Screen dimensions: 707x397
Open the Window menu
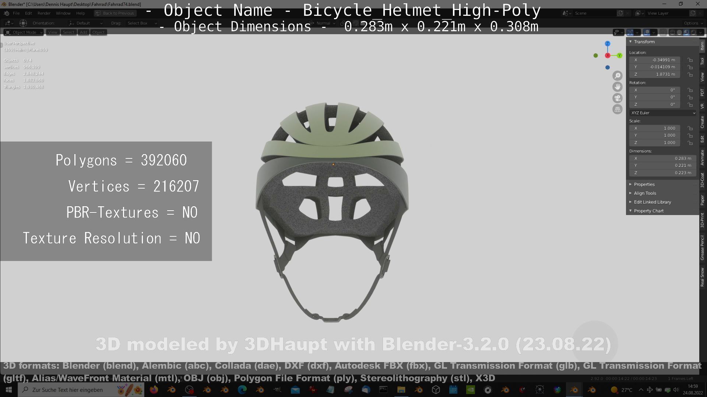(x=63, y=13)
